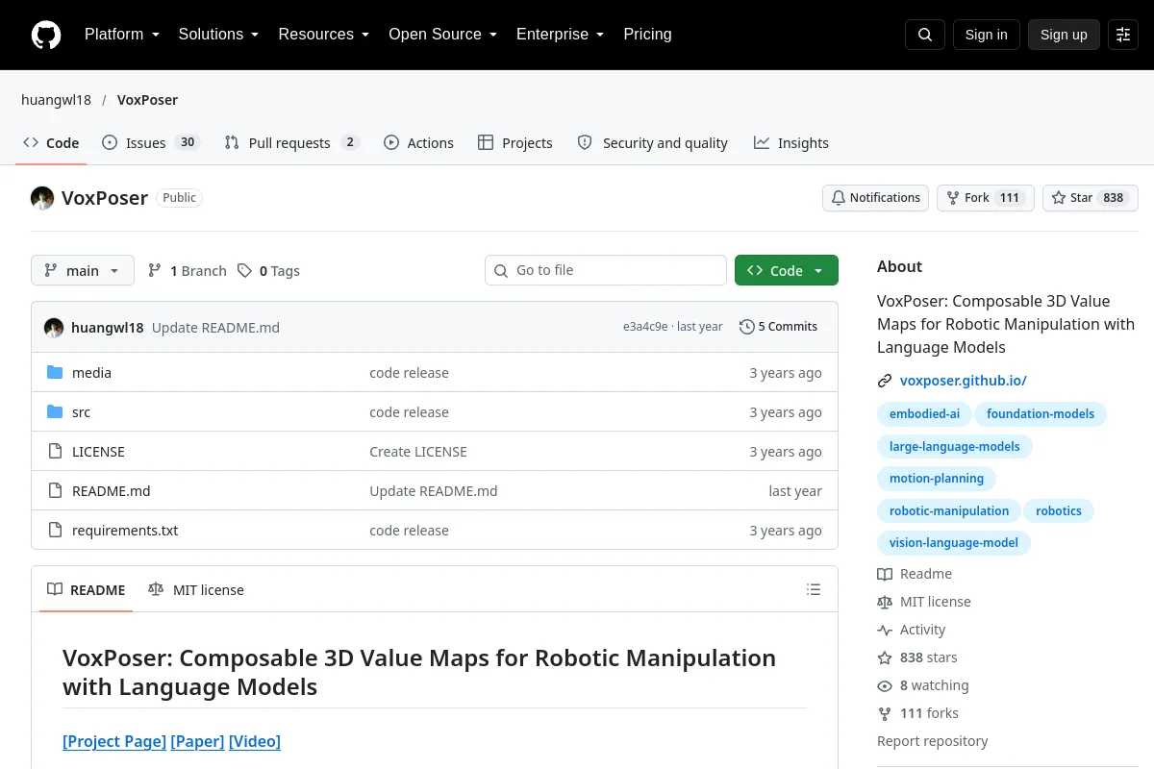Fork the repository with the Fork button
This screenshot has height=769, width=1154.
point(985,198)
